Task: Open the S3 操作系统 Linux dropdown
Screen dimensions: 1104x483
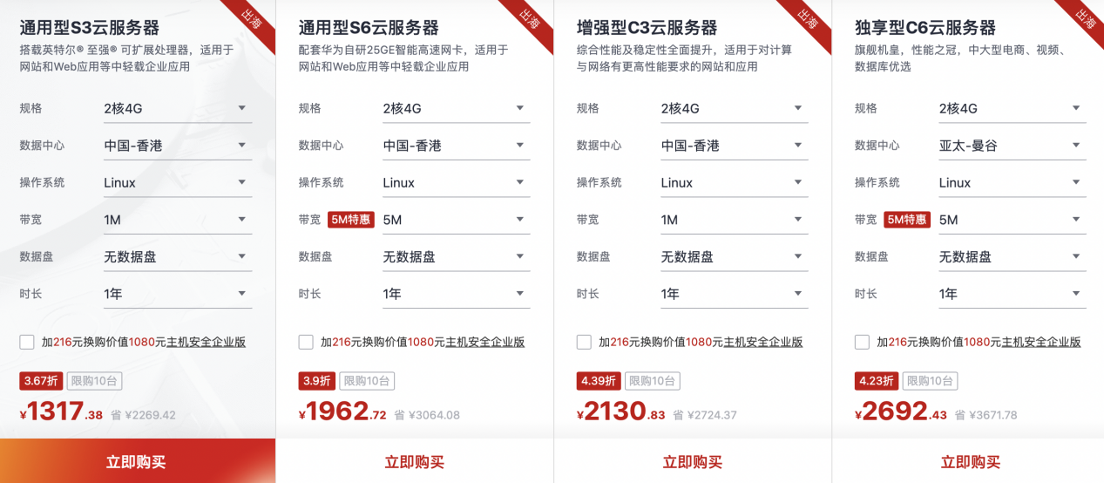Action: (x=178, y=183)
